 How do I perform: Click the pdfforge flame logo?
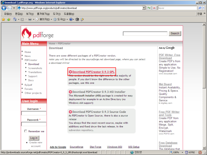(27, 33)
